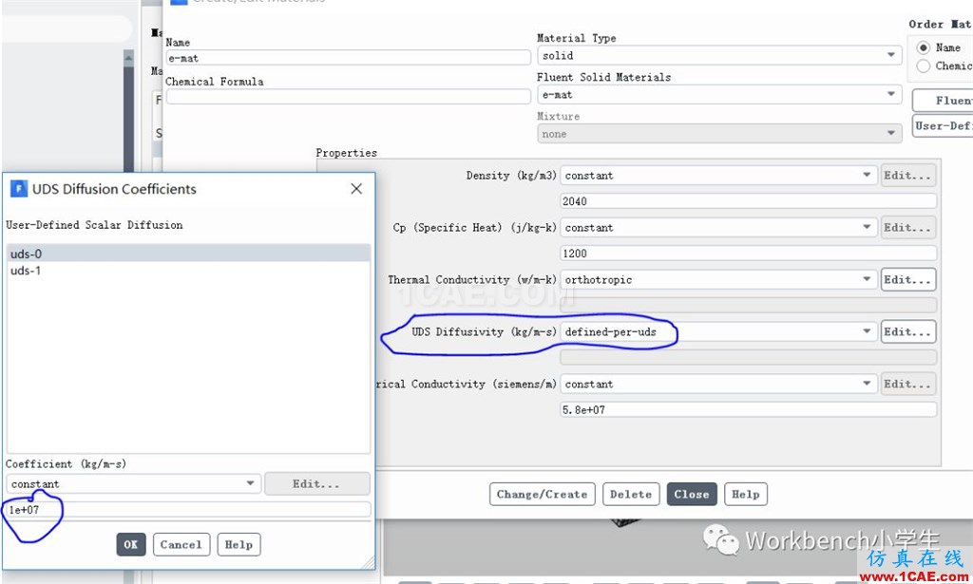Open the Material Type dropdown
The image size is (973, 584).
click(x=719, y=55)
